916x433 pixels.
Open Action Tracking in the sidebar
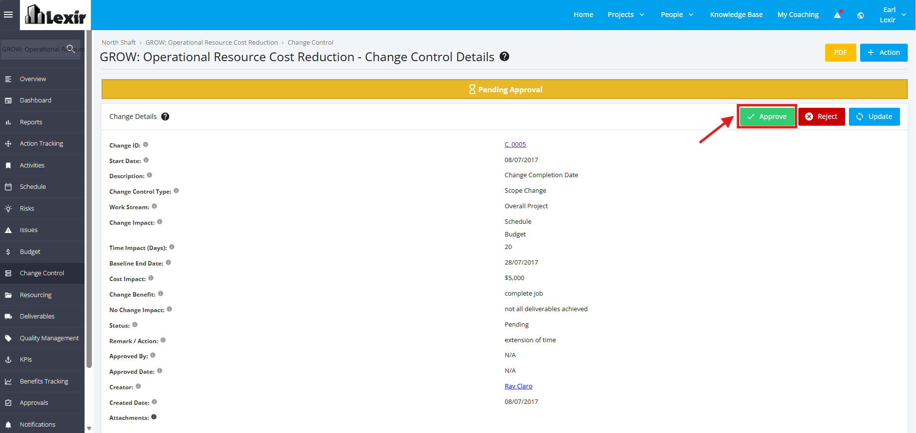pyautogui.click(x=42, y=144)
